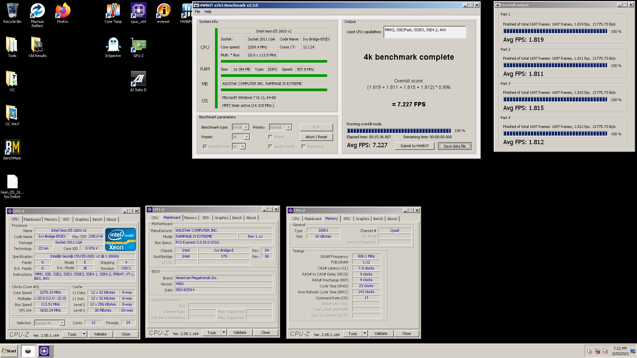Open the File menu in HWBOT x265
Image resolution: width=637 pixels, height=358 pixels.
coord(197,12)
